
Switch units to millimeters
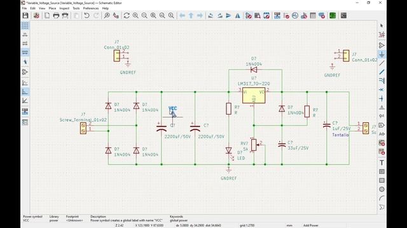(x=25, y=52)
